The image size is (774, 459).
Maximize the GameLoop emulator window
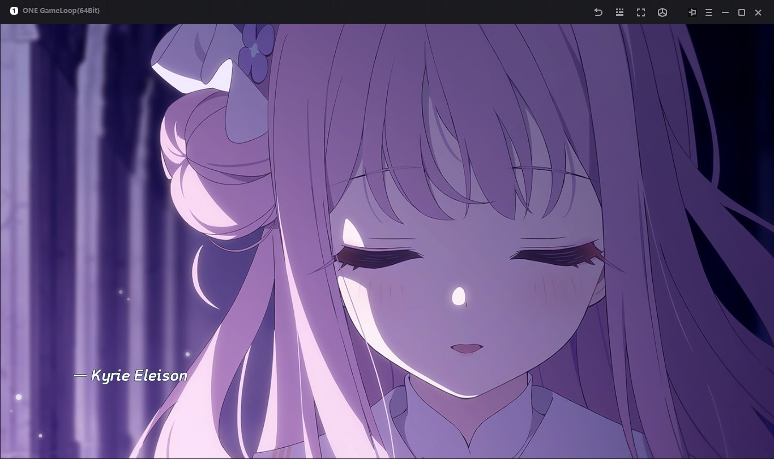741,12
